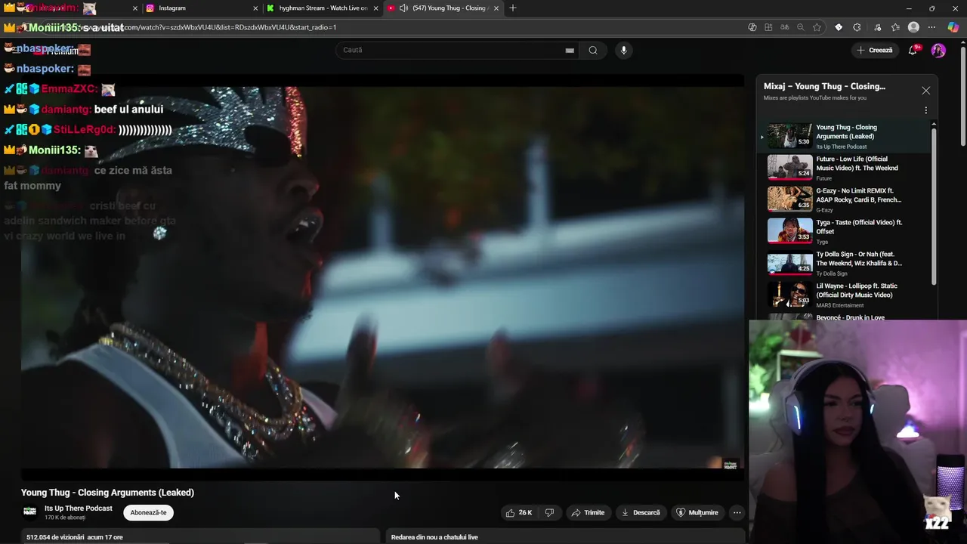Click the leaf-shaped icon in address bar

click(x=752, y=27)
